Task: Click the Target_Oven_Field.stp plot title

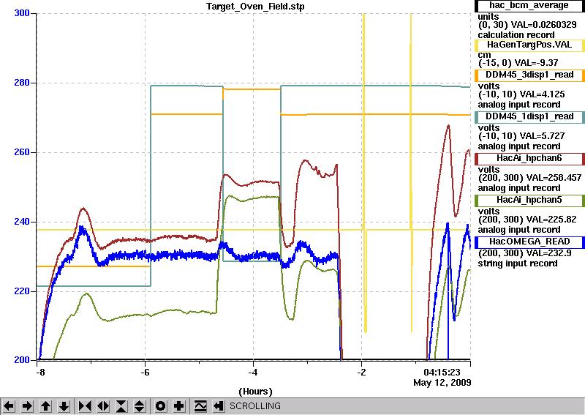Action: coord(255,7)
